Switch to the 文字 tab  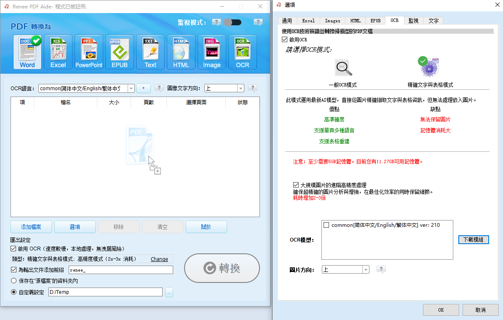pyautogui.click(x=433, y=21)
